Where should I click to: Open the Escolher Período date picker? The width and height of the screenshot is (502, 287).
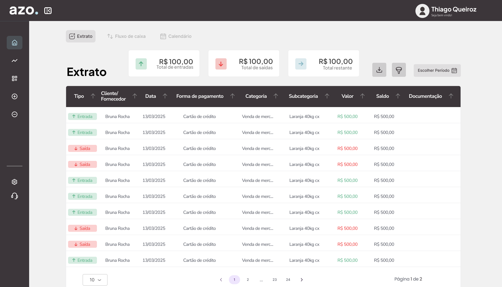437,70
